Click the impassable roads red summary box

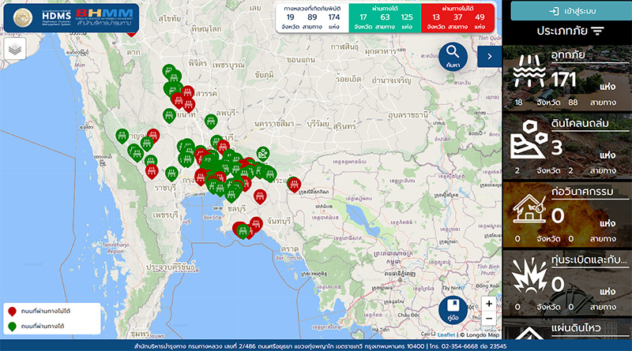tap(458, 17)
